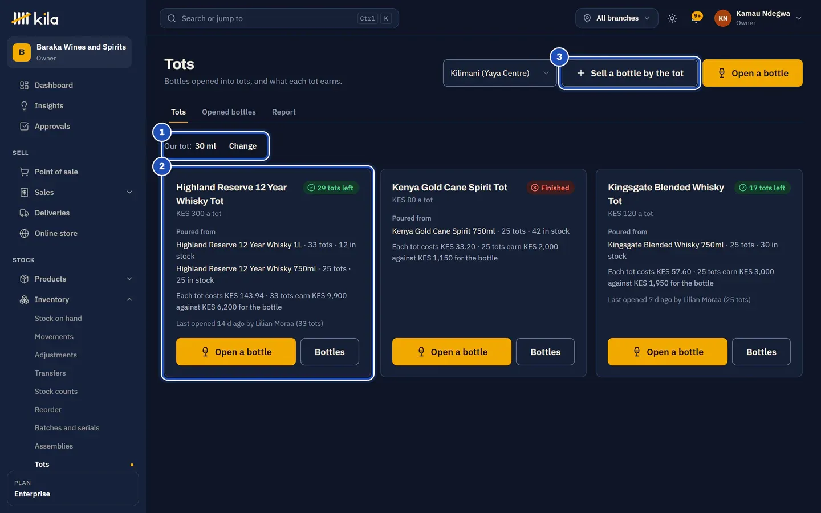The image size is (821, 513).
Task: Click the Products box icon
Action: tap(24, 279)
